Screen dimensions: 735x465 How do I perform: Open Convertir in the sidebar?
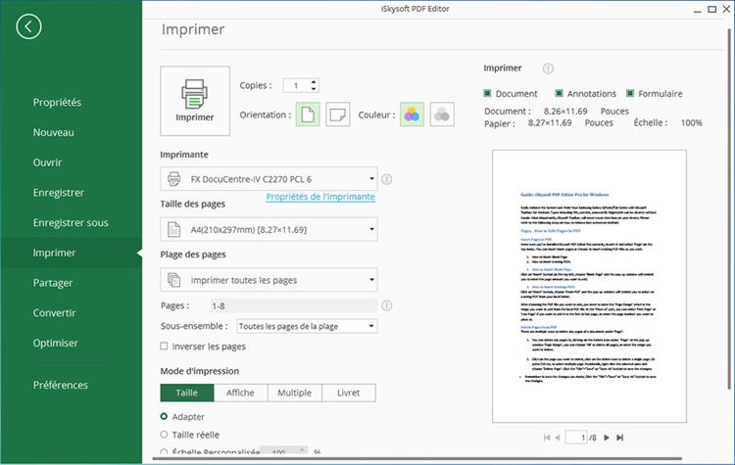54,313
